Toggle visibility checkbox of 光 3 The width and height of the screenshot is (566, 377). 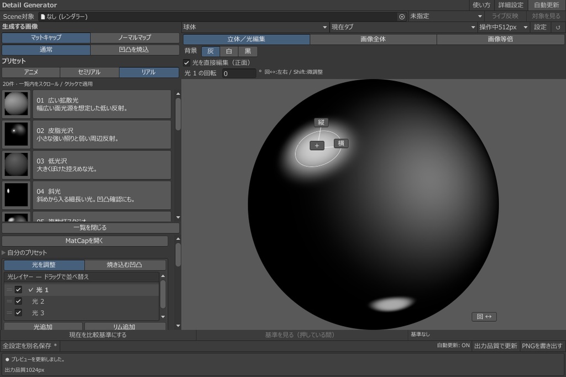click(18, 312)
